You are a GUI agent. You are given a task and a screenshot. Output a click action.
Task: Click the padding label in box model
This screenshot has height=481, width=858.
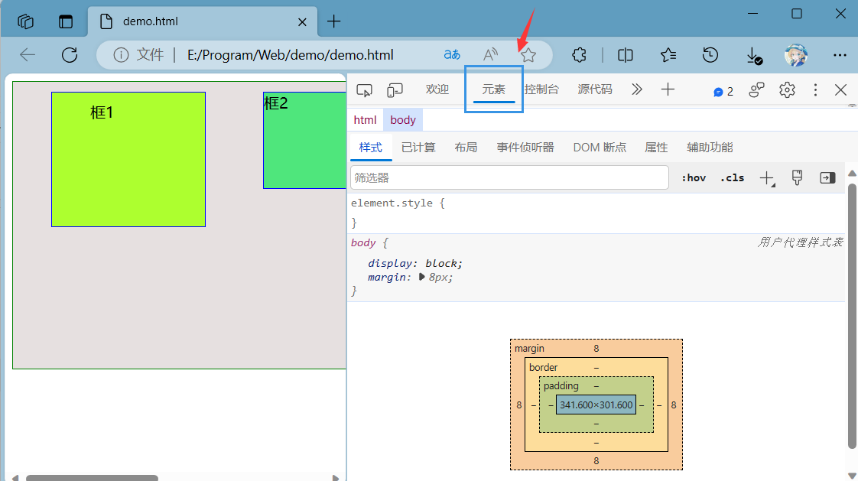561,385
